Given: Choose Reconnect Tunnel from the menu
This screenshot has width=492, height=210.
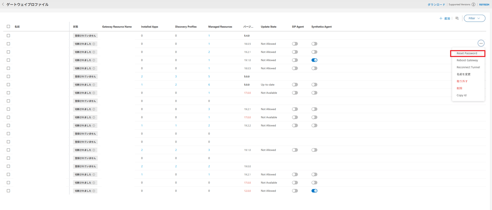Looking at the screenshot, I should [468, 67].
